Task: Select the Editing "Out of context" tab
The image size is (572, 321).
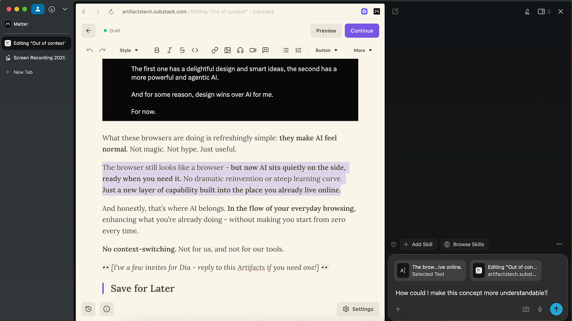Action: click(36, 43)
